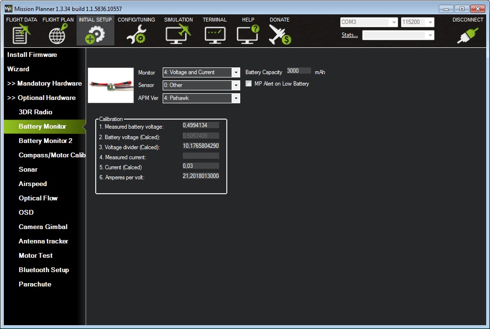Click the Measured battery voltage field

tap(200, 125)
